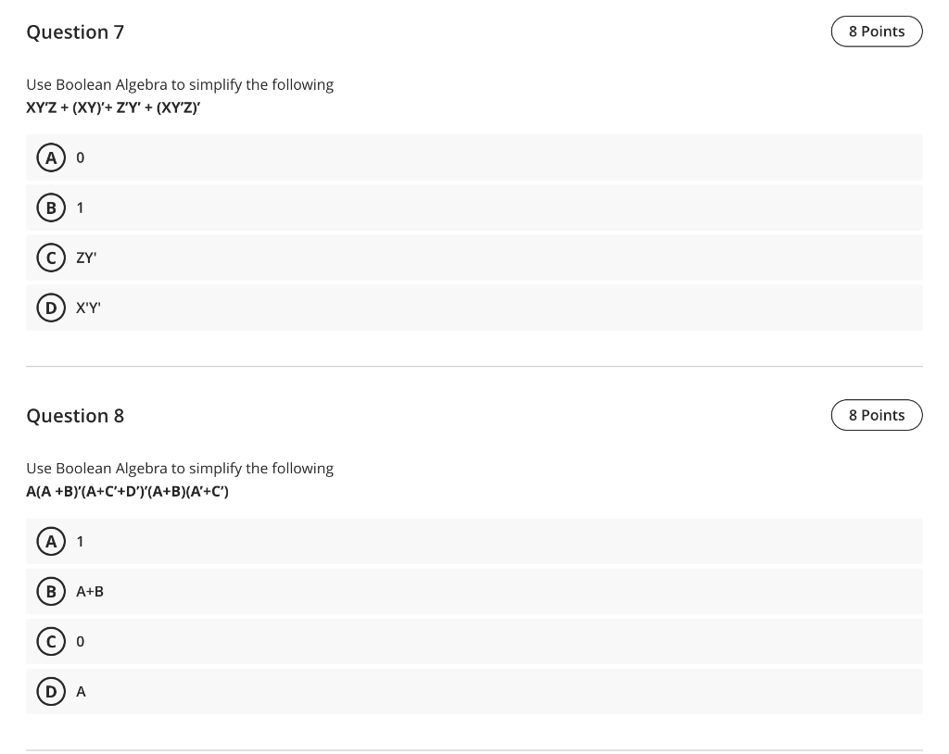Viewport: 949px width, 754px height.
Task: Click the Question 7 heading
Action: 75,31
